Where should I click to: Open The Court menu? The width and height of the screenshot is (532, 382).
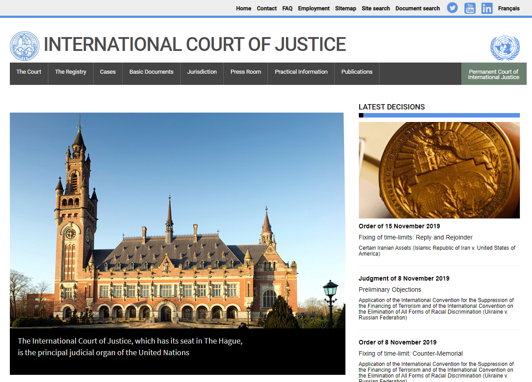[29, 73]
